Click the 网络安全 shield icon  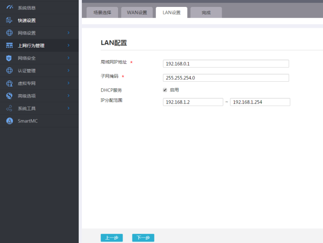coord(9,58)
